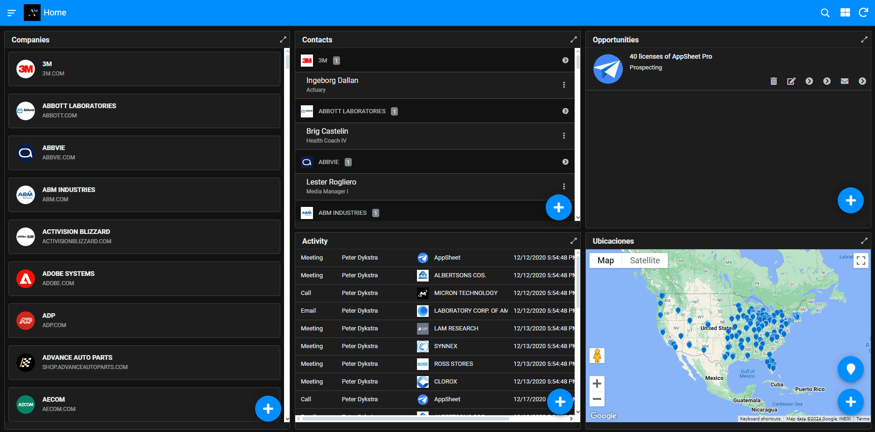The height and width of the screenshot is (432, 875).
Task: Open the dashboard view layout icon
Action: coord(845,13)
